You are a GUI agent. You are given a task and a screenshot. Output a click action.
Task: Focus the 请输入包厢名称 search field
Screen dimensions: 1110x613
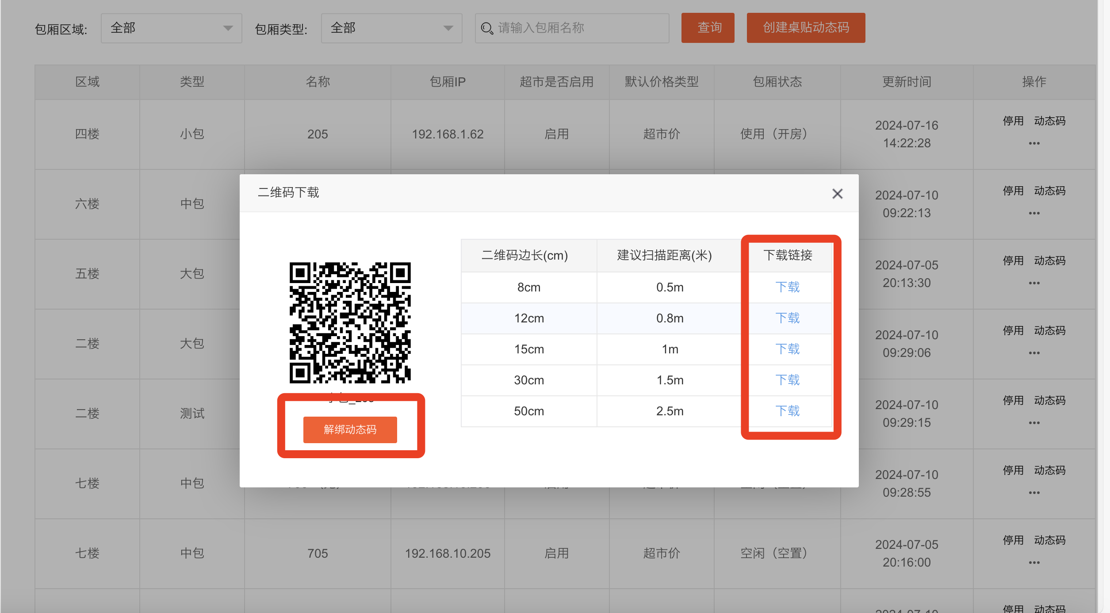point(572,28)
